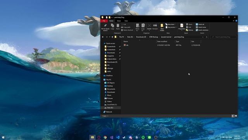Open the Windows Start menu
This screenshot has height=140, width=248.
(x=3, y=137)
